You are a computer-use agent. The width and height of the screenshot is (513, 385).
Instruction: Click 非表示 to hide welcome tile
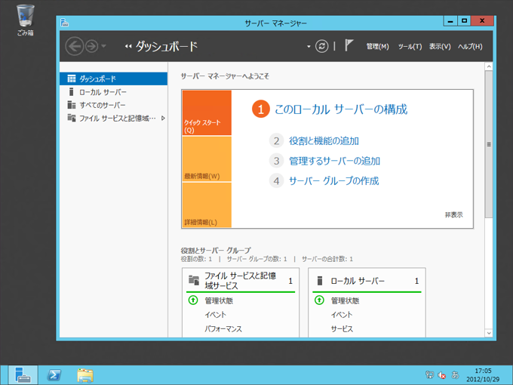(454, 214)
